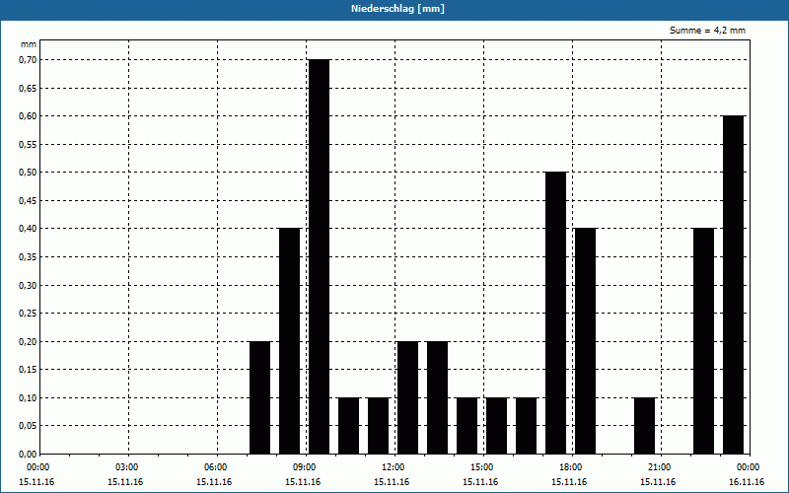This screenshot has height=493, width=789.
Task: Select the 06:00 time label
Action: [217, 467]
